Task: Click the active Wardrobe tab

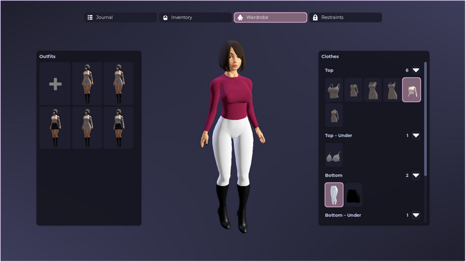Action: point(270,18)
